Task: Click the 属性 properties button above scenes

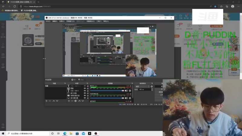Action: coord(74,80)
